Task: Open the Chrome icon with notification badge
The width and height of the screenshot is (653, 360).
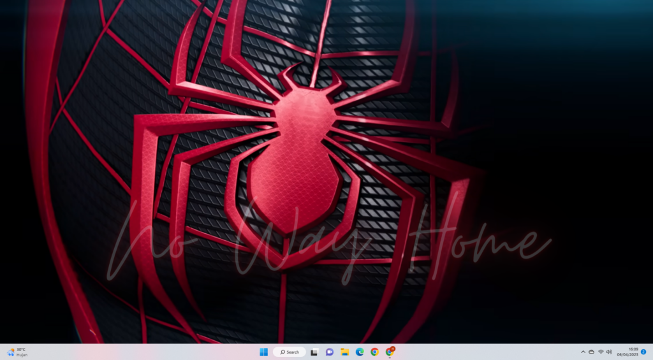Action: 390,352
